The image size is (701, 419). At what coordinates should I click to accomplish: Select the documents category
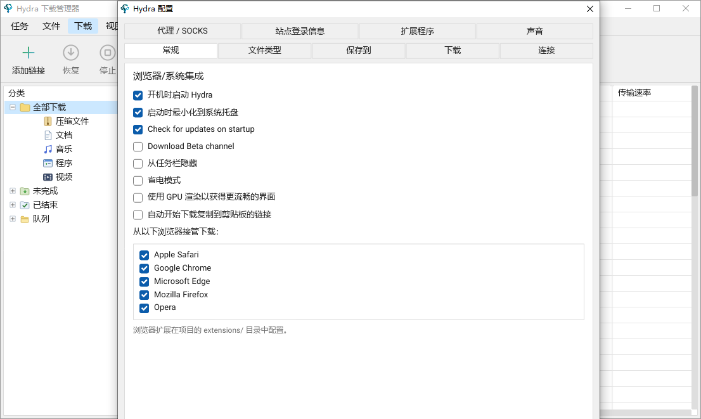64,135
